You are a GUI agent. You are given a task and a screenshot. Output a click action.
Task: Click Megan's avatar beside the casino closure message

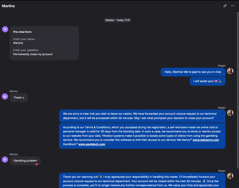click(230, 113)
